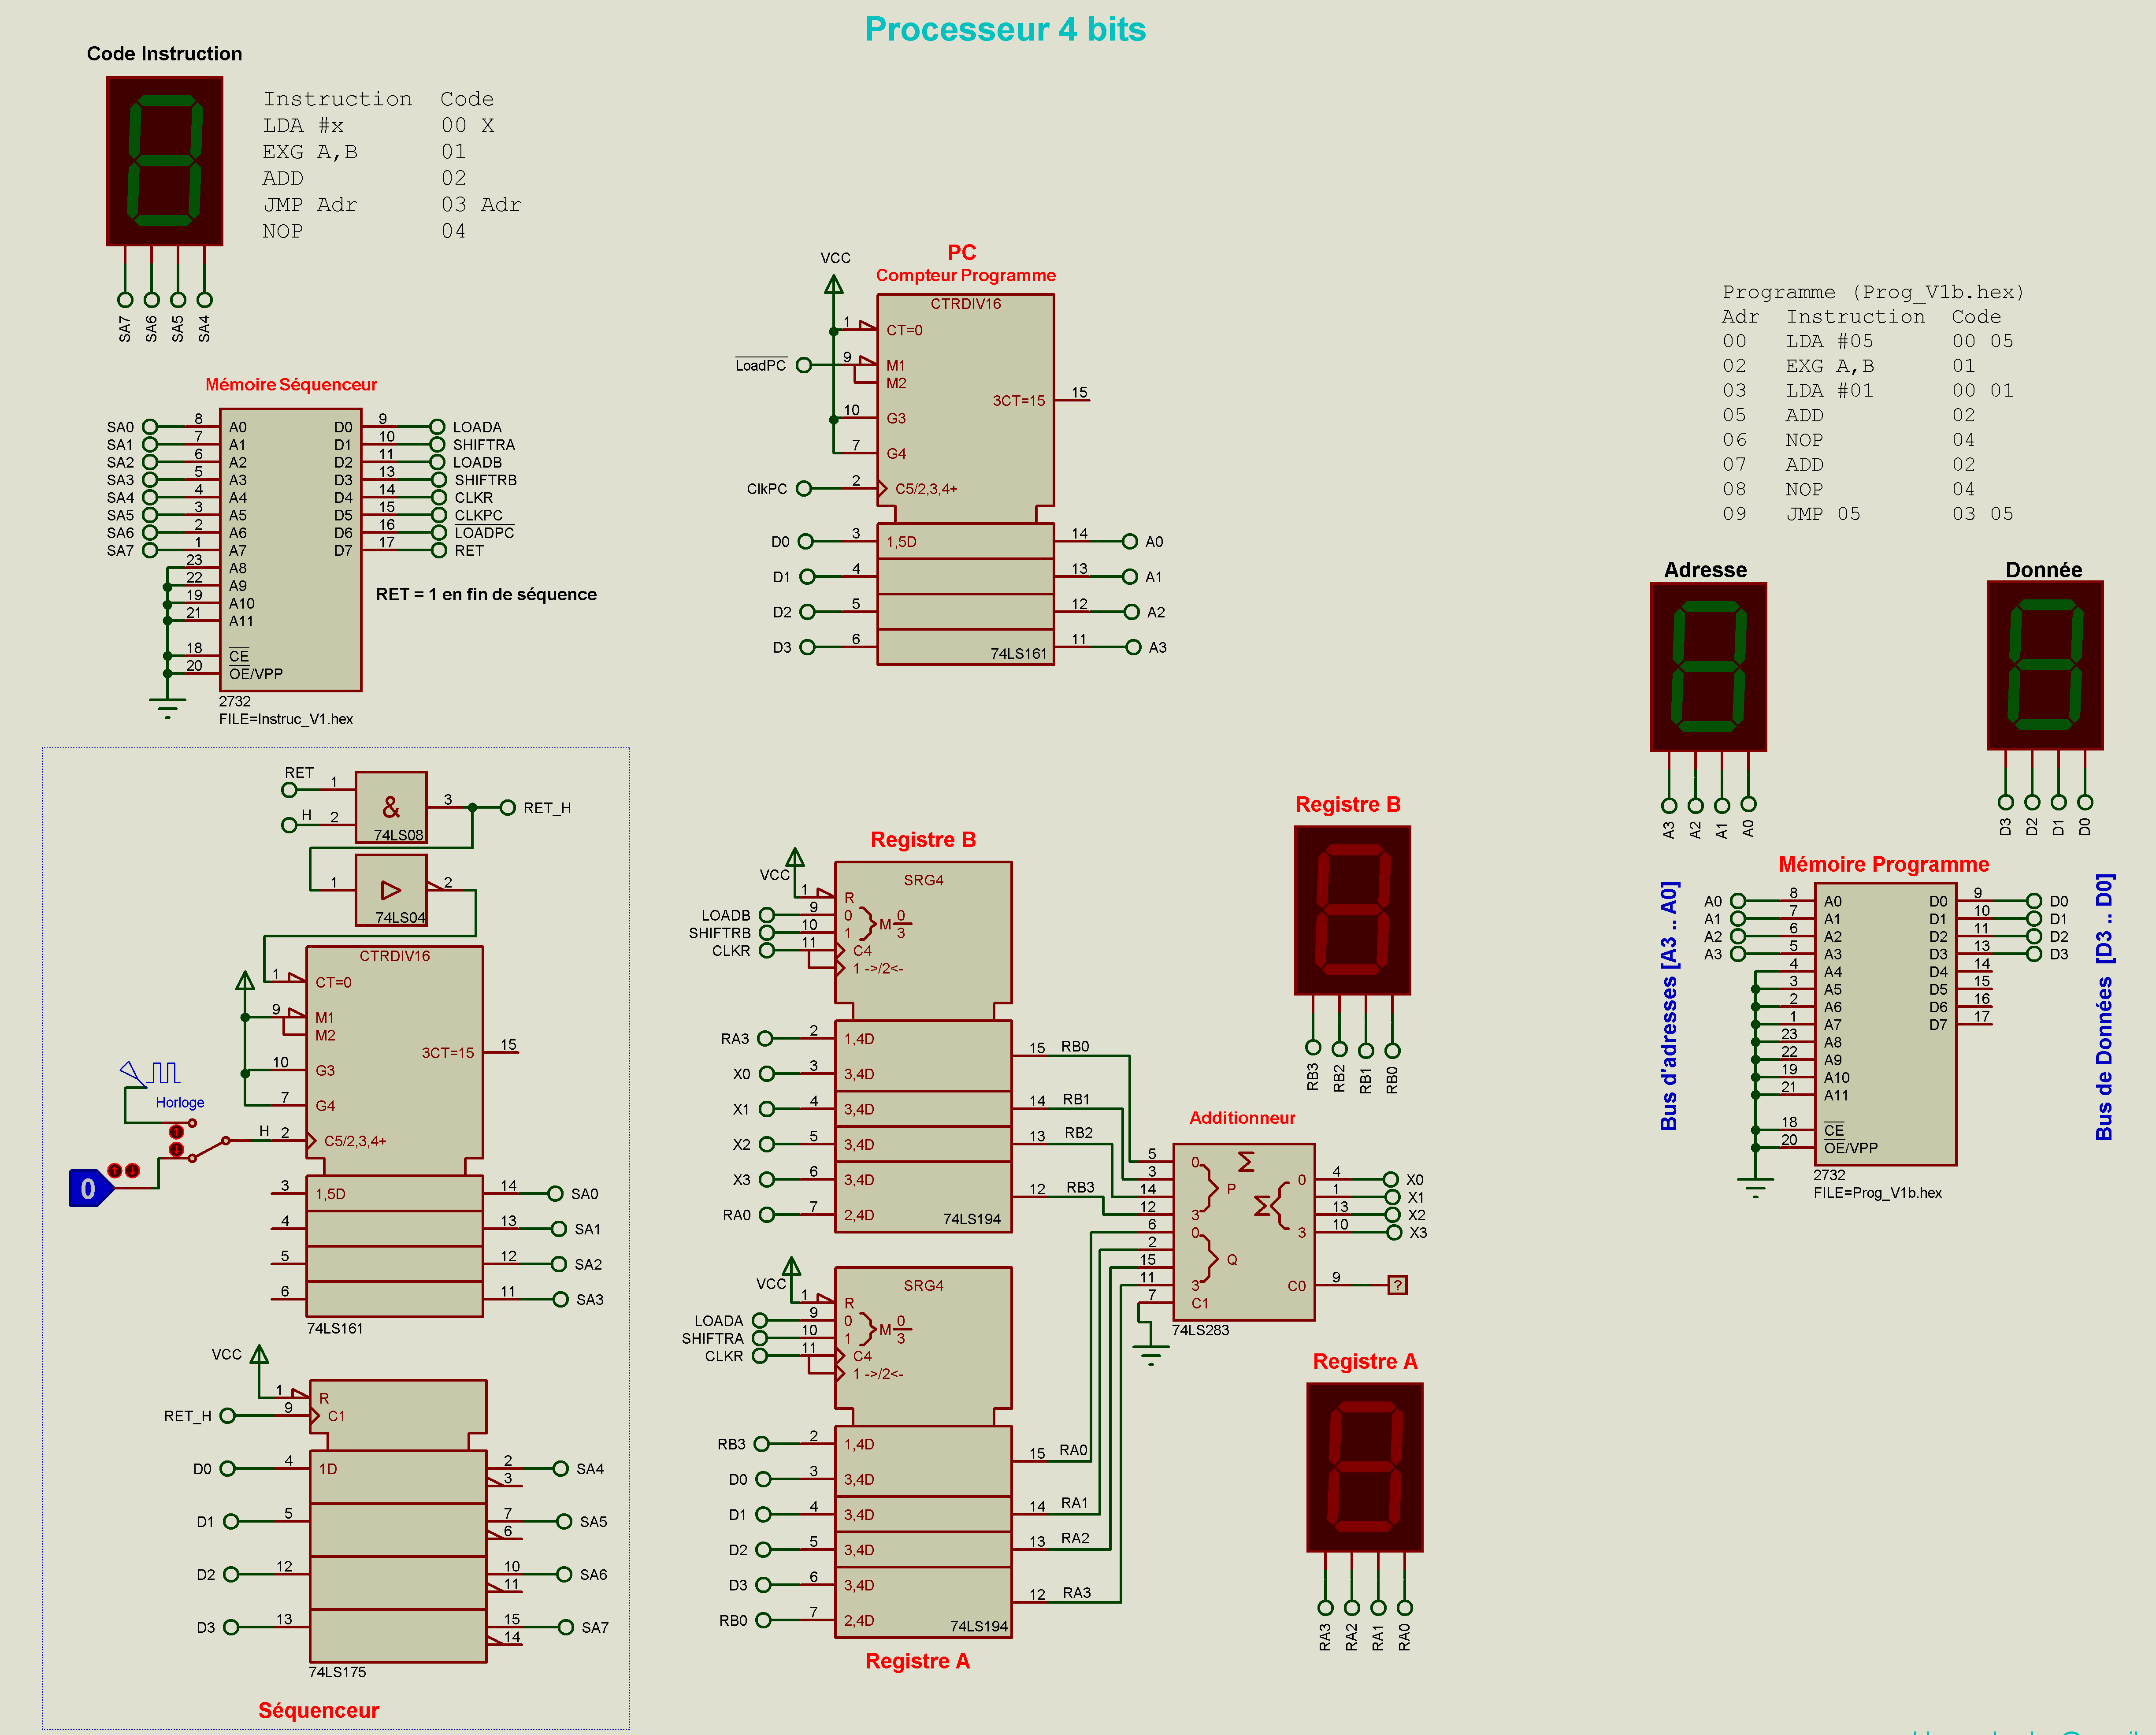Click the 74LS04 inverter gate symbol
2156x1735 pixels.
coord(391,889)
